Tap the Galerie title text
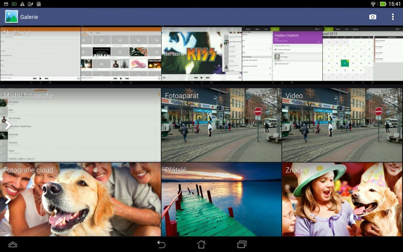The width and height of the screenshot is (403, 252). point(29,17)
